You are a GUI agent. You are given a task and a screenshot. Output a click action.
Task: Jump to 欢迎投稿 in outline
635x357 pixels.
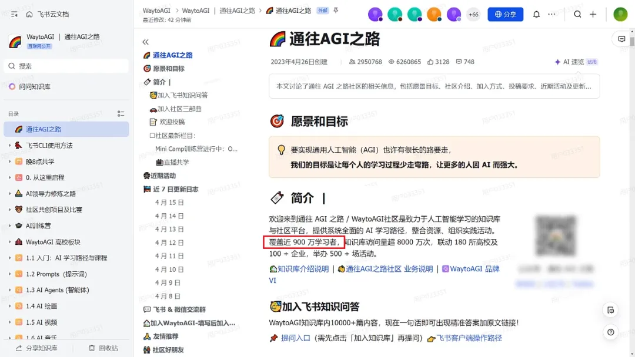(x=172, y=122)
